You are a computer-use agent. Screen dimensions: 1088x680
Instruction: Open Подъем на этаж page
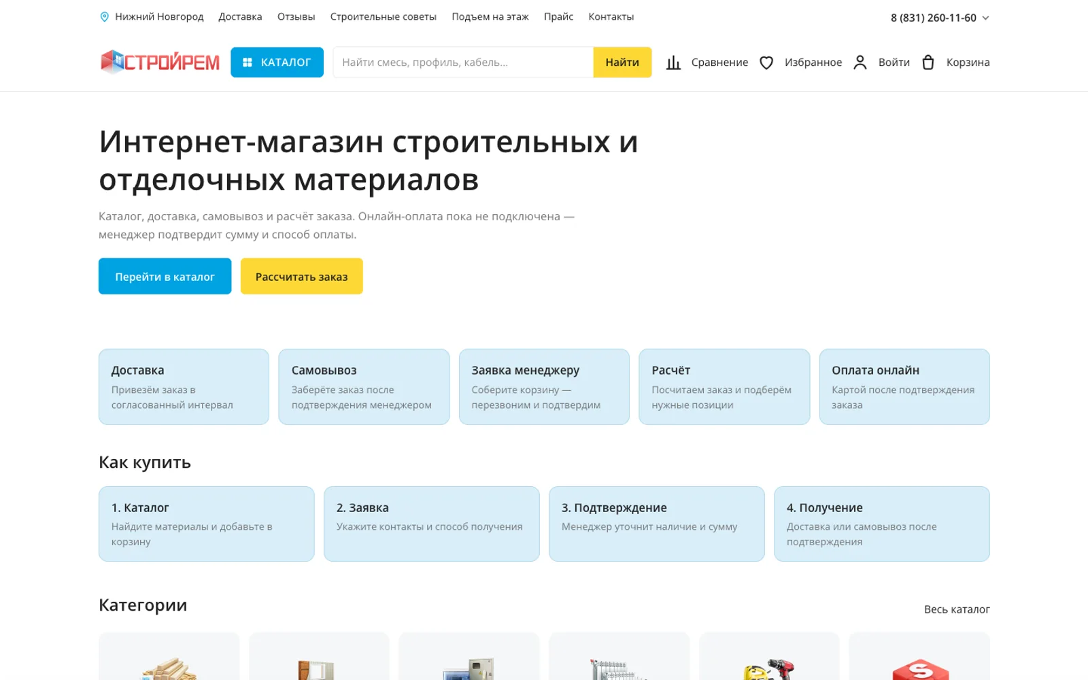point(490,17)
